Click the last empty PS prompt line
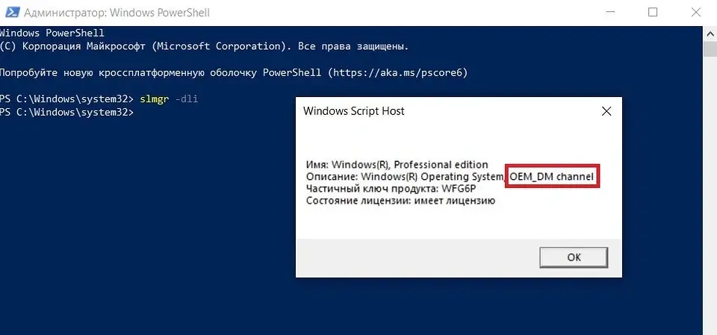717x335 pixels. click(x=67, y=112)
